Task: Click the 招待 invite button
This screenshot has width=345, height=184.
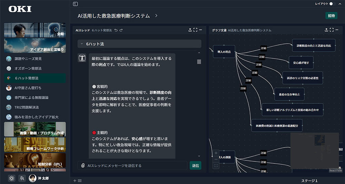Action: coord(331,16)
